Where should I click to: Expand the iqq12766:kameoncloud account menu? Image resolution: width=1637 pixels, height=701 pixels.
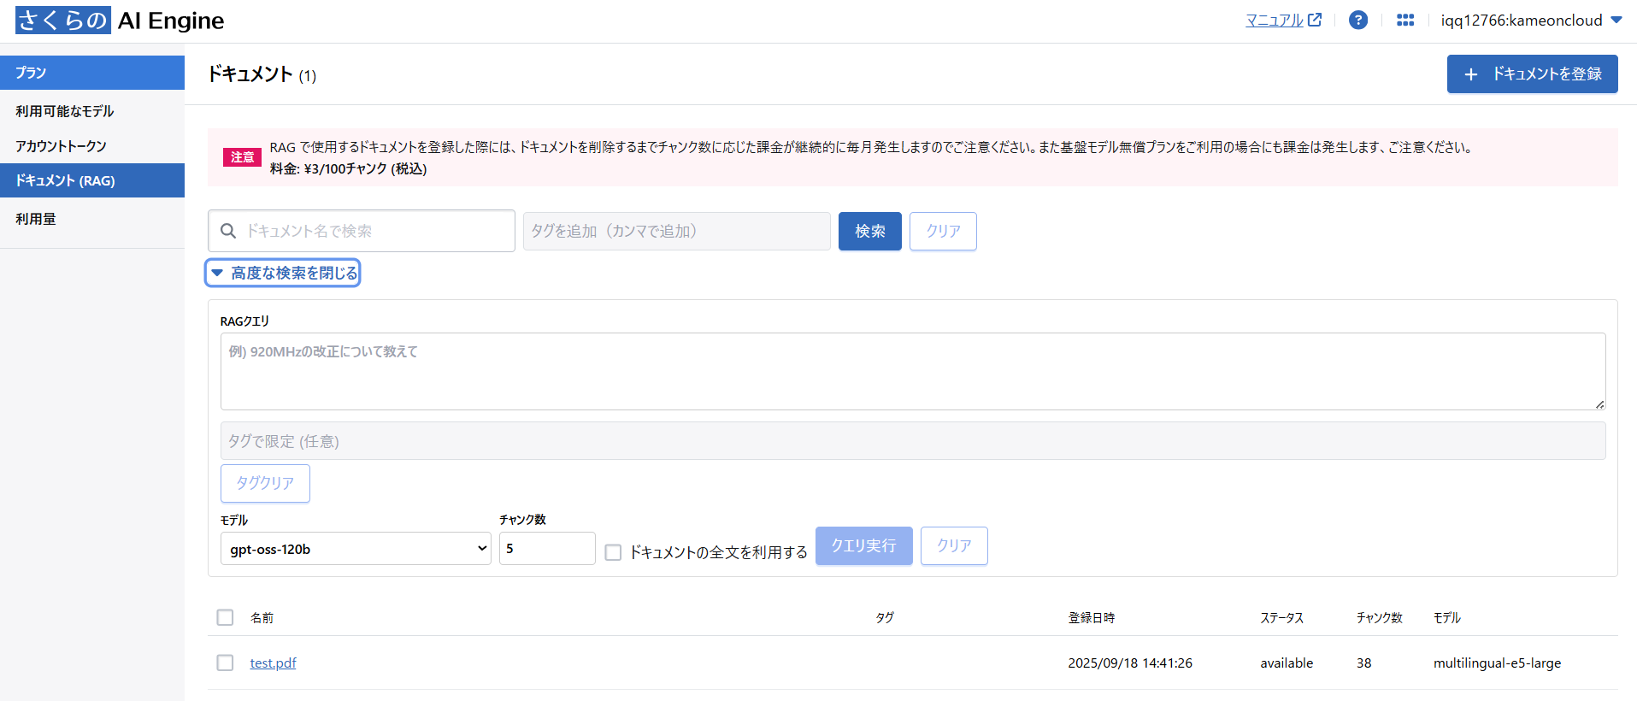tap(1530, 21)
